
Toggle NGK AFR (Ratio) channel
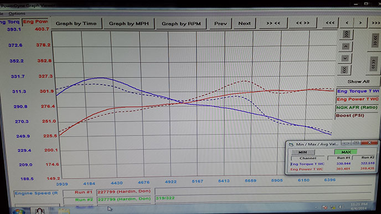[x=357, y=107]
